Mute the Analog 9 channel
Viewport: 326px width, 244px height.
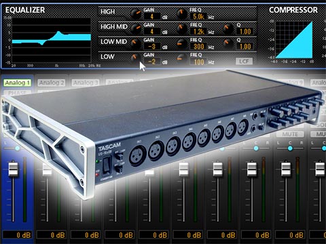[290, 134]
